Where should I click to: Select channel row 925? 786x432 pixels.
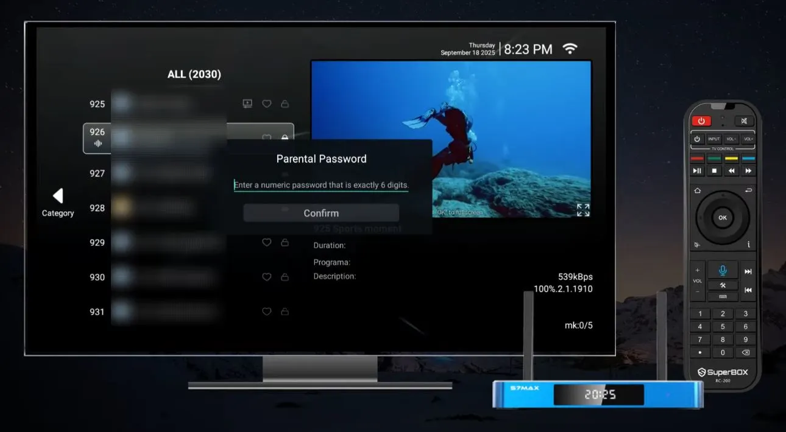pyautogui.click(x=189, y=104)
